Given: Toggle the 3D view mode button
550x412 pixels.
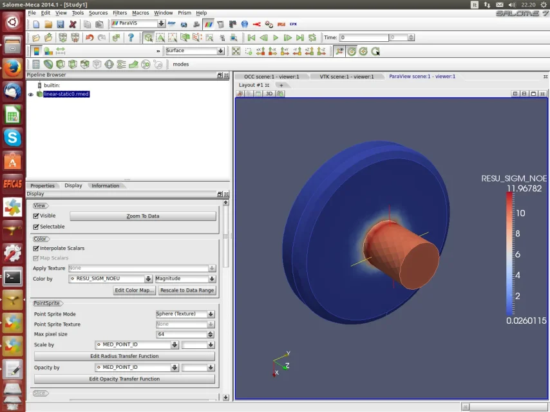Looking at the screenshot, I should 269,93.
